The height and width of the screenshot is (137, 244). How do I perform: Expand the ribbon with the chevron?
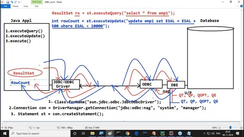click(238, 6)
